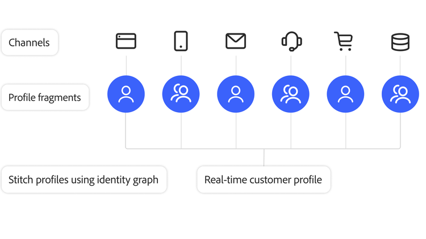Click profile fragment circle under browser icon
The width and height of the screenshot is (426, 239).
point(126,94)
